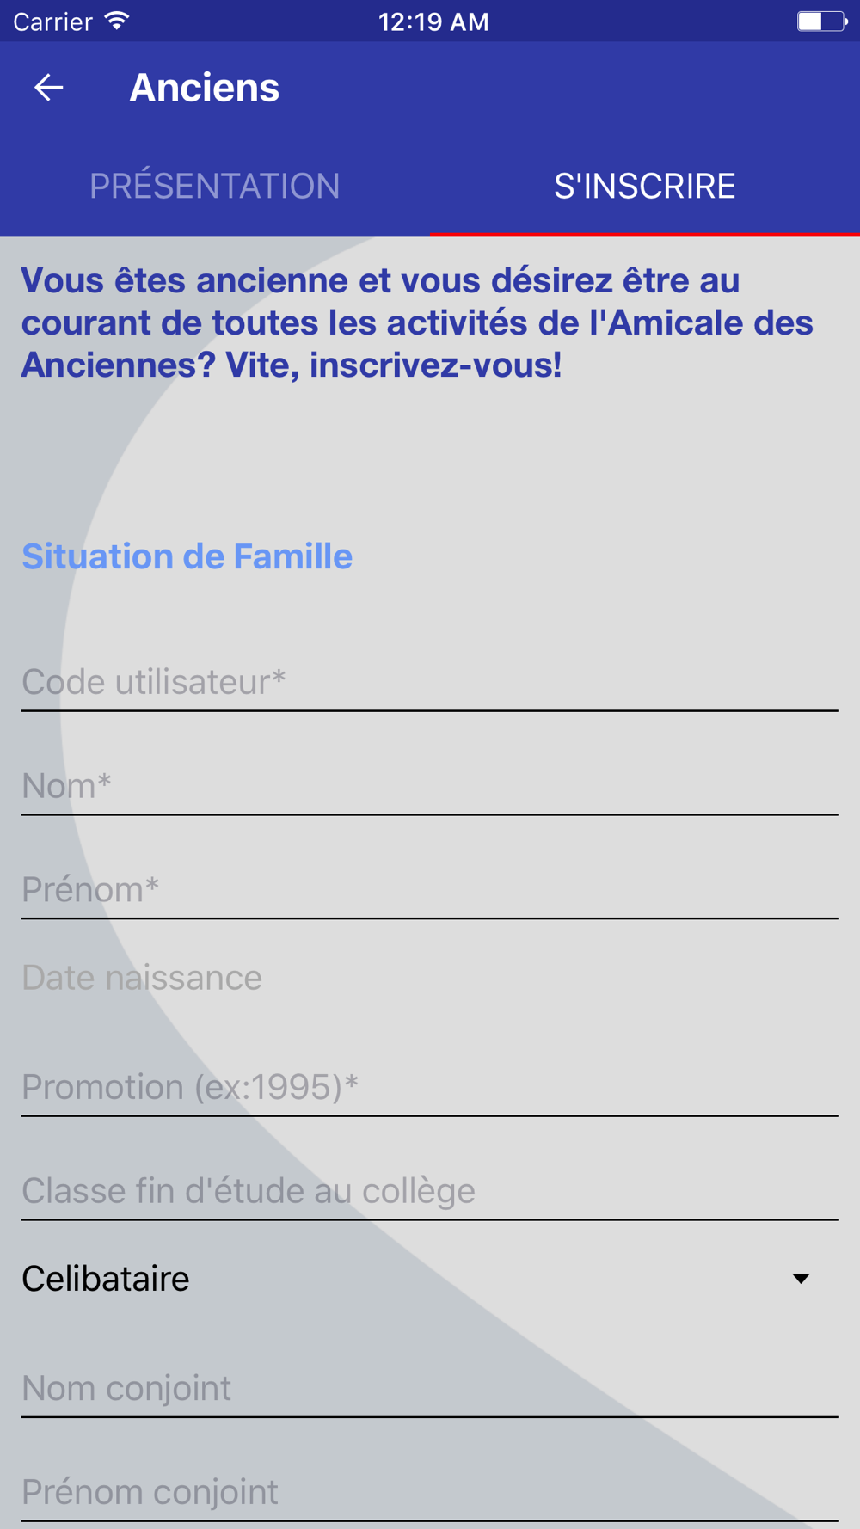Tap Classe fin d'étude au collège field
Screen dimensions: 860x1529
click(x=430, y=1192)
